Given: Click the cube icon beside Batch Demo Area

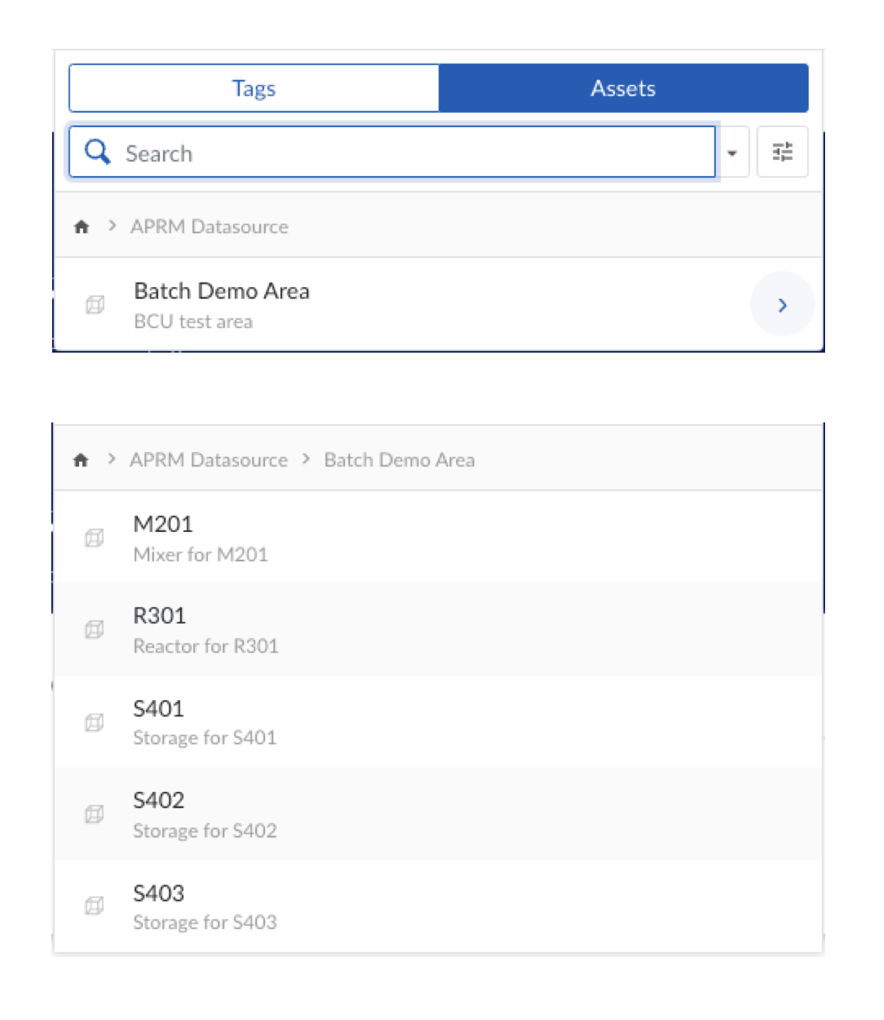Looking at the screenshot, I should coord(95,305).
